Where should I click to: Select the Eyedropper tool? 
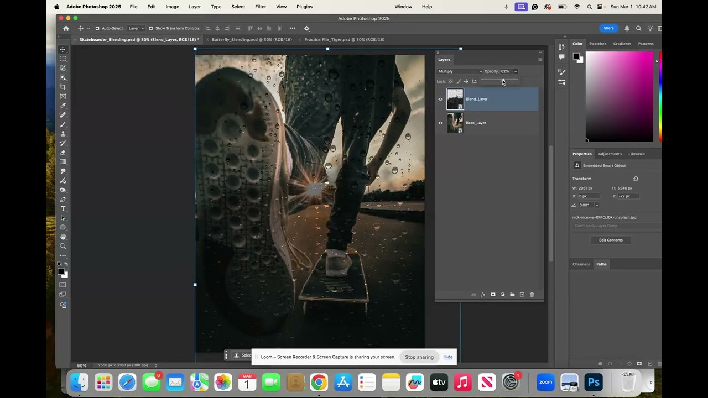click(63, 106)
